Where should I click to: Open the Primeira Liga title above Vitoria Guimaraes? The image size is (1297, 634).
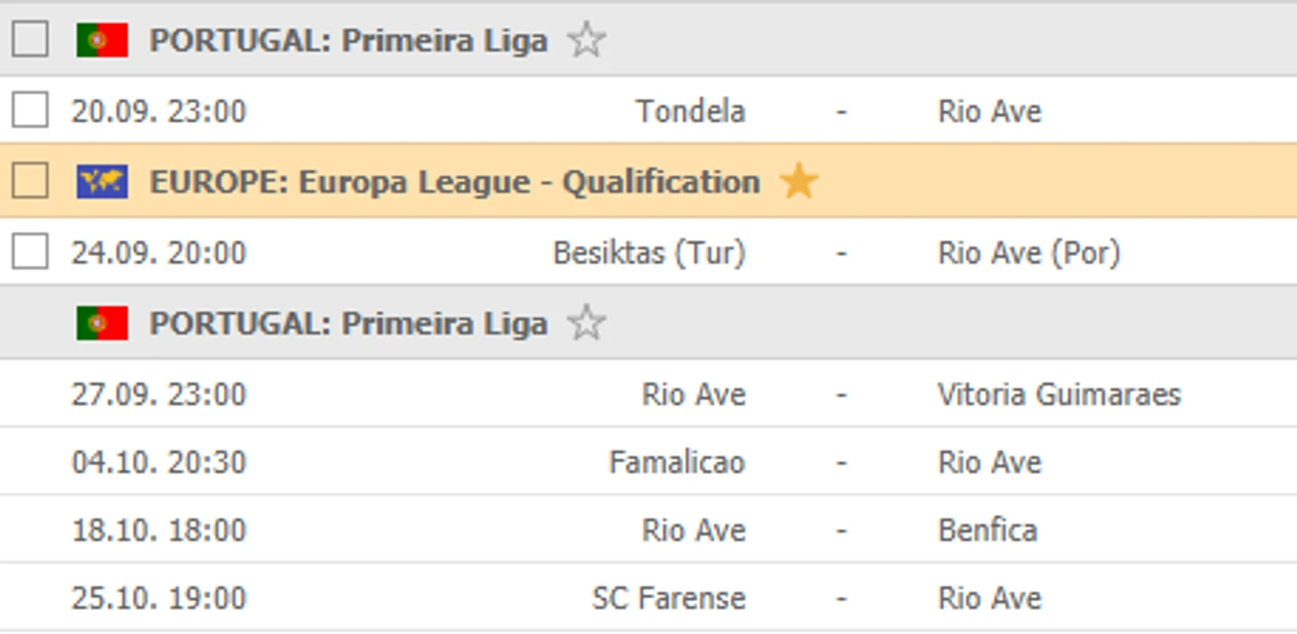click(x=348, y=323)
